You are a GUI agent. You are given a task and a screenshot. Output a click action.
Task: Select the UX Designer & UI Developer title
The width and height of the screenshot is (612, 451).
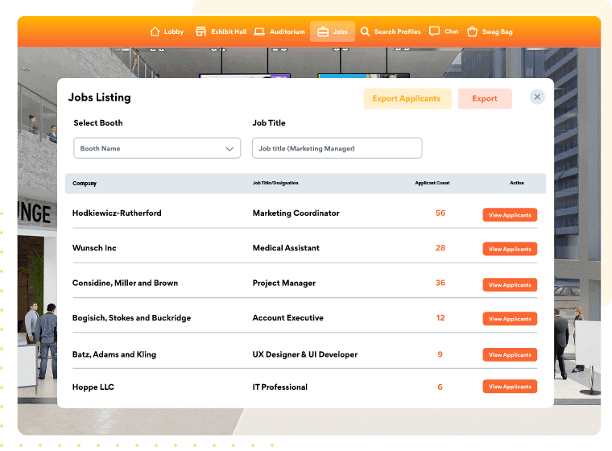click(x=305, y=354)
